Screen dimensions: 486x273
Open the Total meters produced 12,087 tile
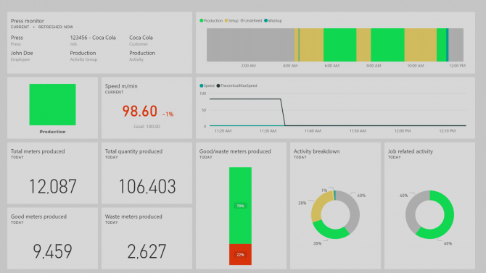(52, 173)
